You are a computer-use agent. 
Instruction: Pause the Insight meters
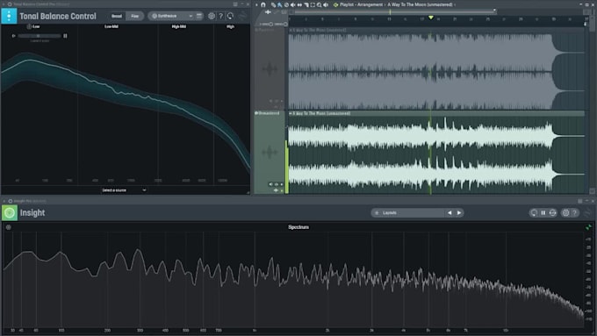tap(543, 212)
